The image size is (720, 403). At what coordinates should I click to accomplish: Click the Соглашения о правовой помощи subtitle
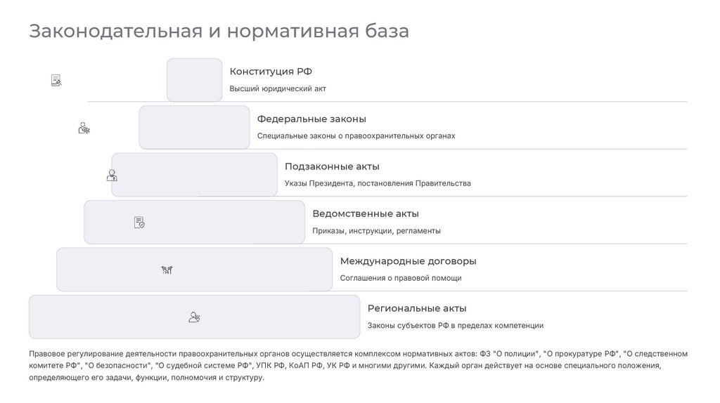click(401, 278)
